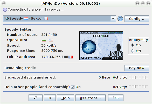Click the 321 / 450 users value

click(49, 35)
